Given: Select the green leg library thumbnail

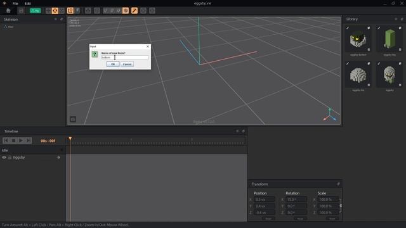Looking at the screenshot, I should 390,39.
